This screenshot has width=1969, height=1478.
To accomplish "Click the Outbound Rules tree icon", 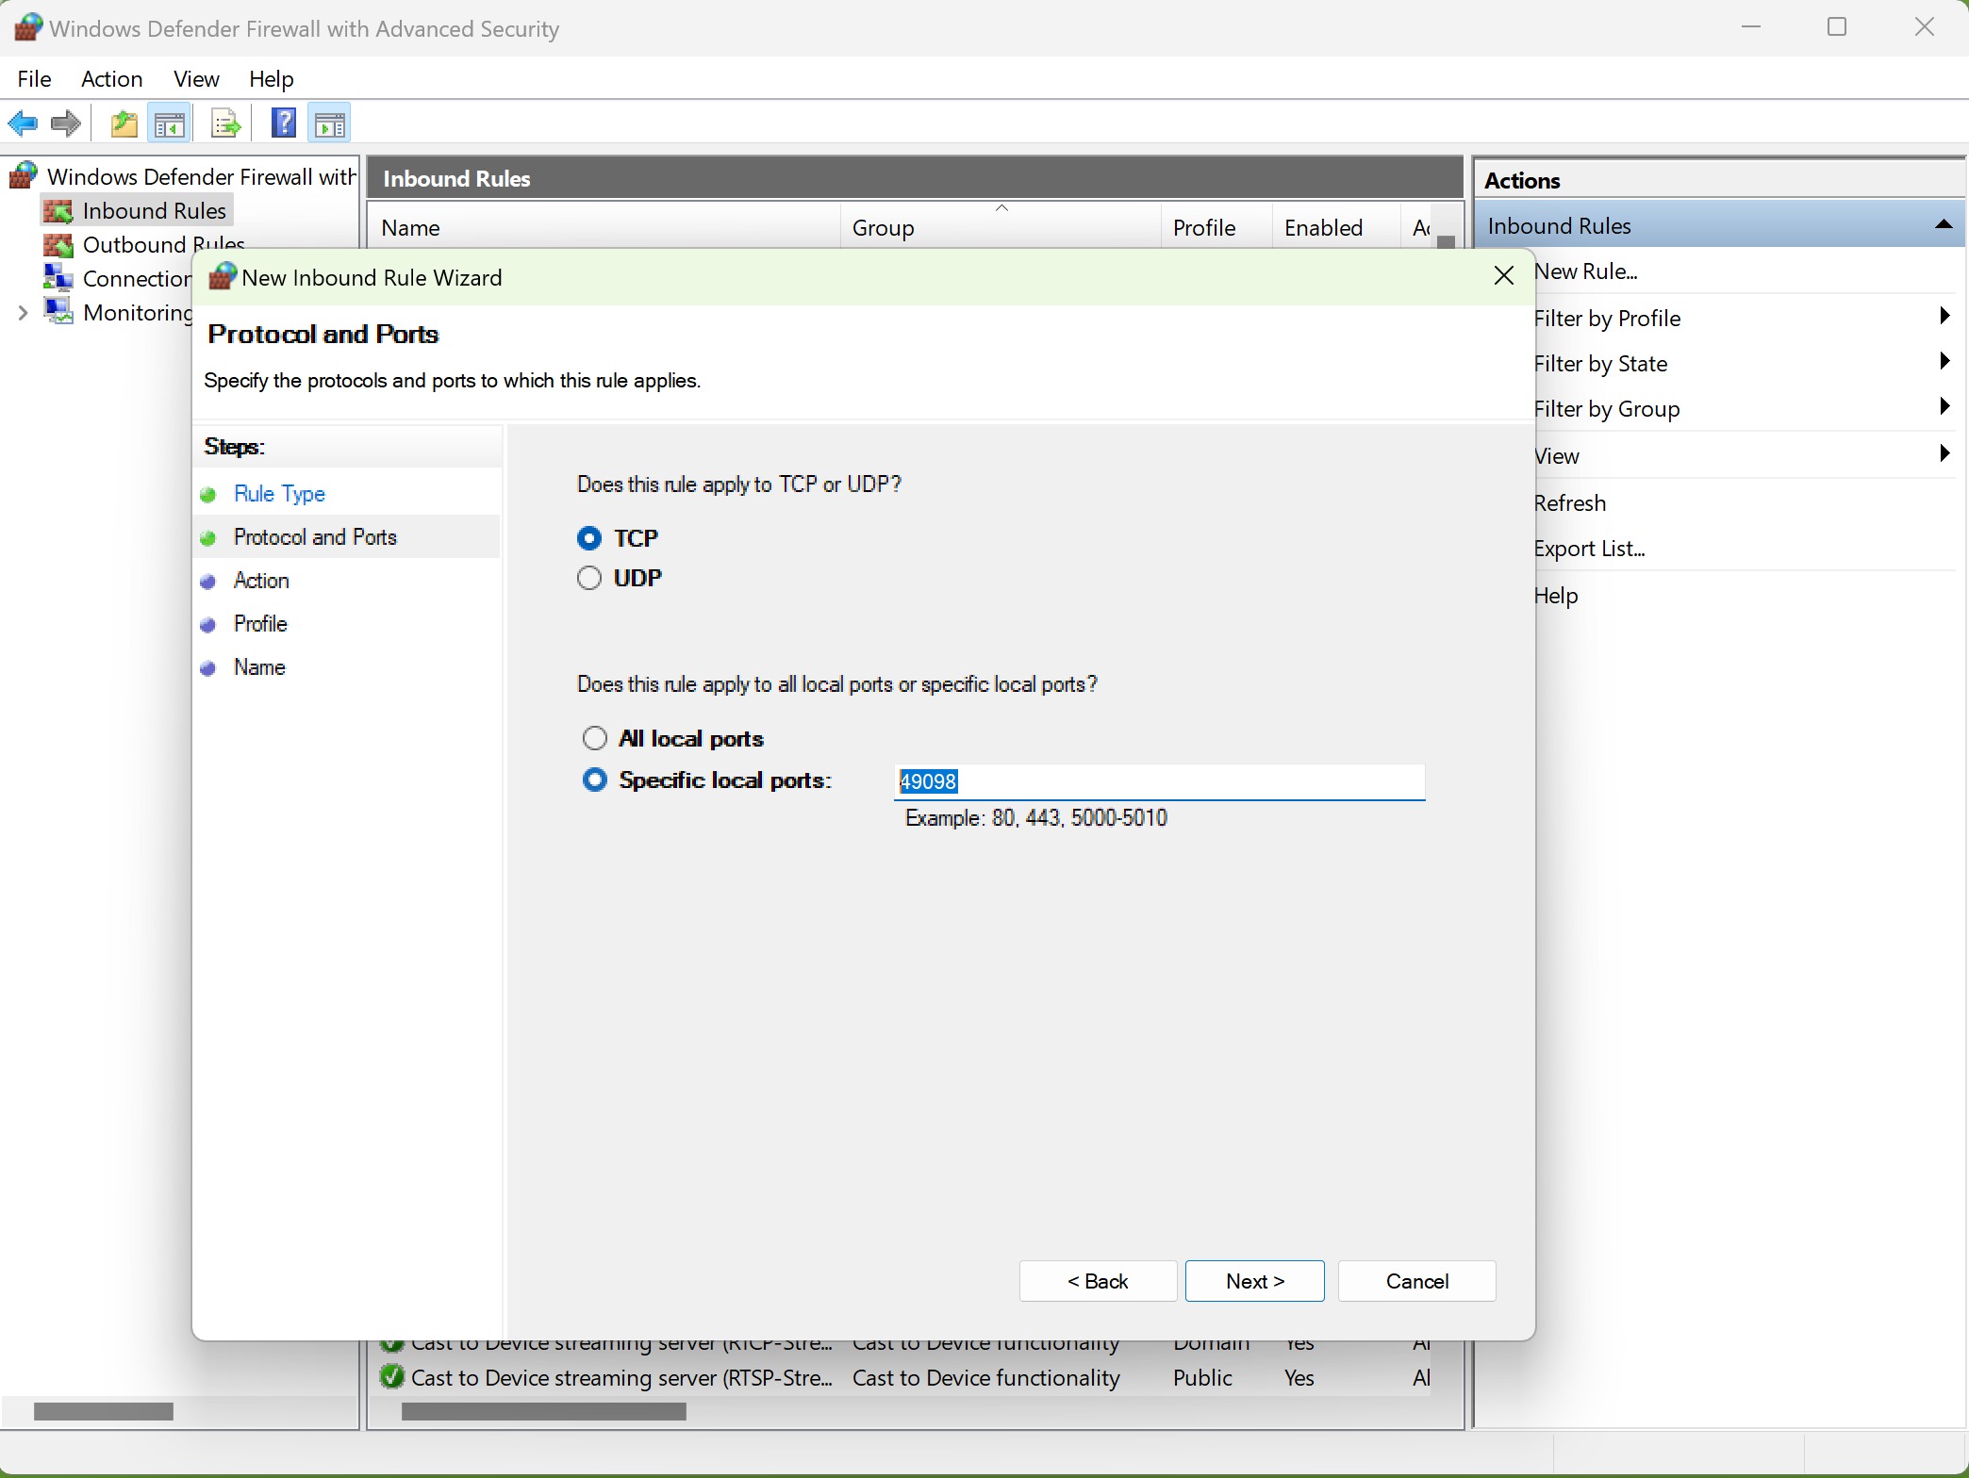I will pos(58,245).
